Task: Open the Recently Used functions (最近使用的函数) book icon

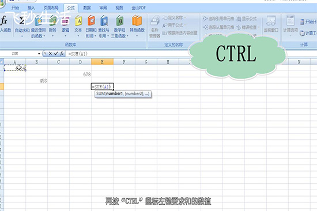Action: (38, 21)
